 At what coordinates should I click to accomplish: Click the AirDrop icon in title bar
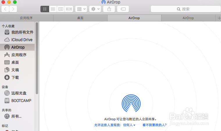click(x=104, y=2)
